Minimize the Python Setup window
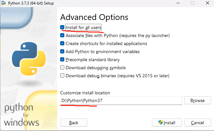This screenshot has height=131, width=214. [178, 3]
